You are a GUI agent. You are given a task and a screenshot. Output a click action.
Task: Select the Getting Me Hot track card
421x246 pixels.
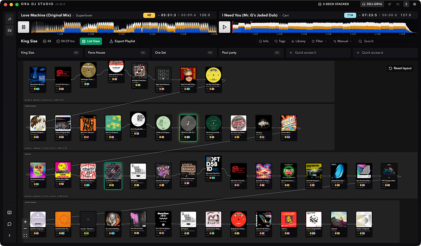tap(116, 71)
